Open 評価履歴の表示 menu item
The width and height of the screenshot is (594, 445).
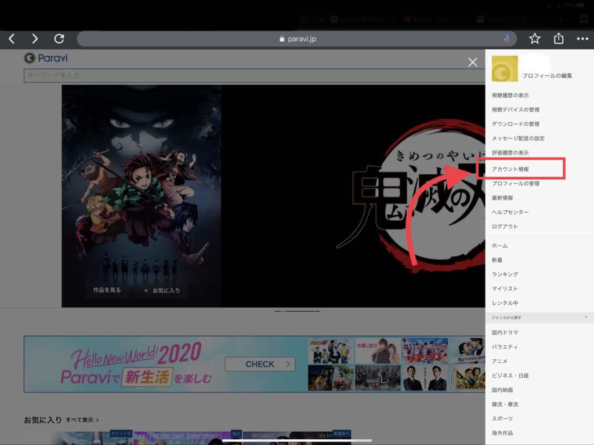pyautogui.click(x=510, y=153)
